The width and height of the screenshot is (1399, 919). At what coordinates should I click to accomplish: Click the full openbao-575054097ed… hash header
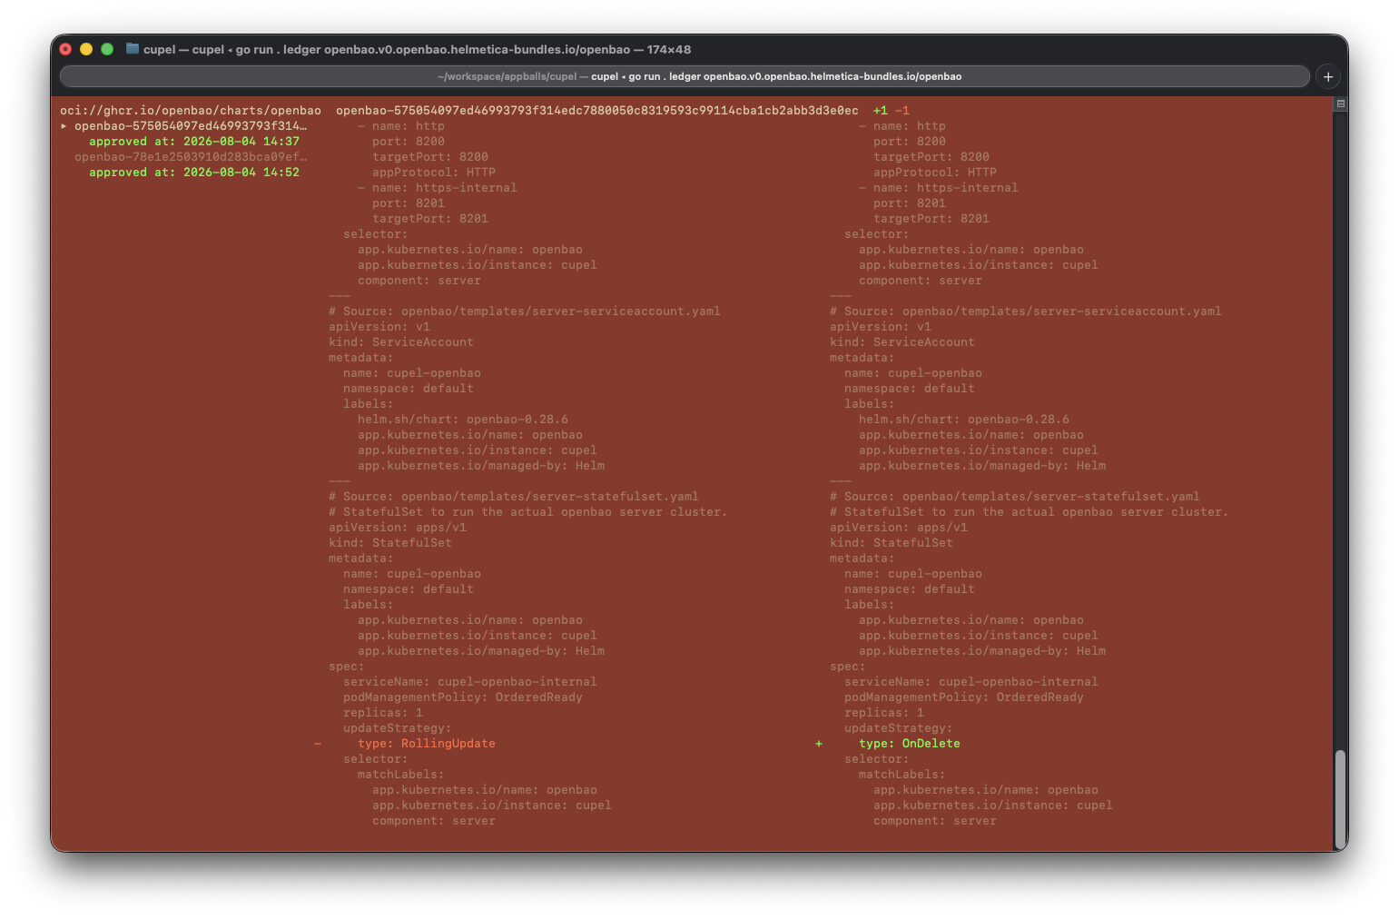point(597,111)
